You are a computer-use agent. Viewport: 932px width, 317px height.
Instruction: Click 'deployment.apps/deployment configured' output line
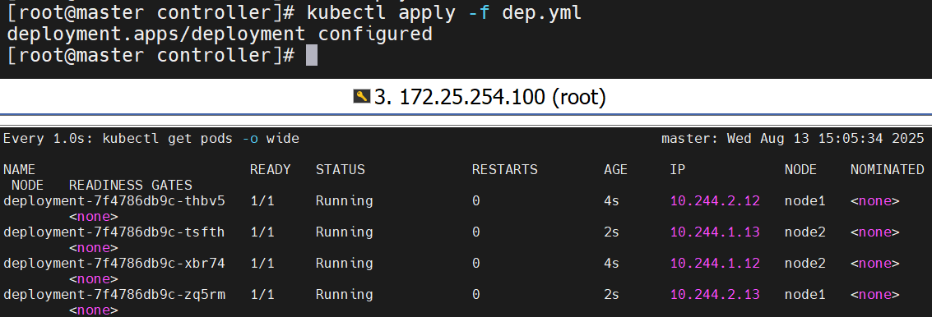[220, 34]
